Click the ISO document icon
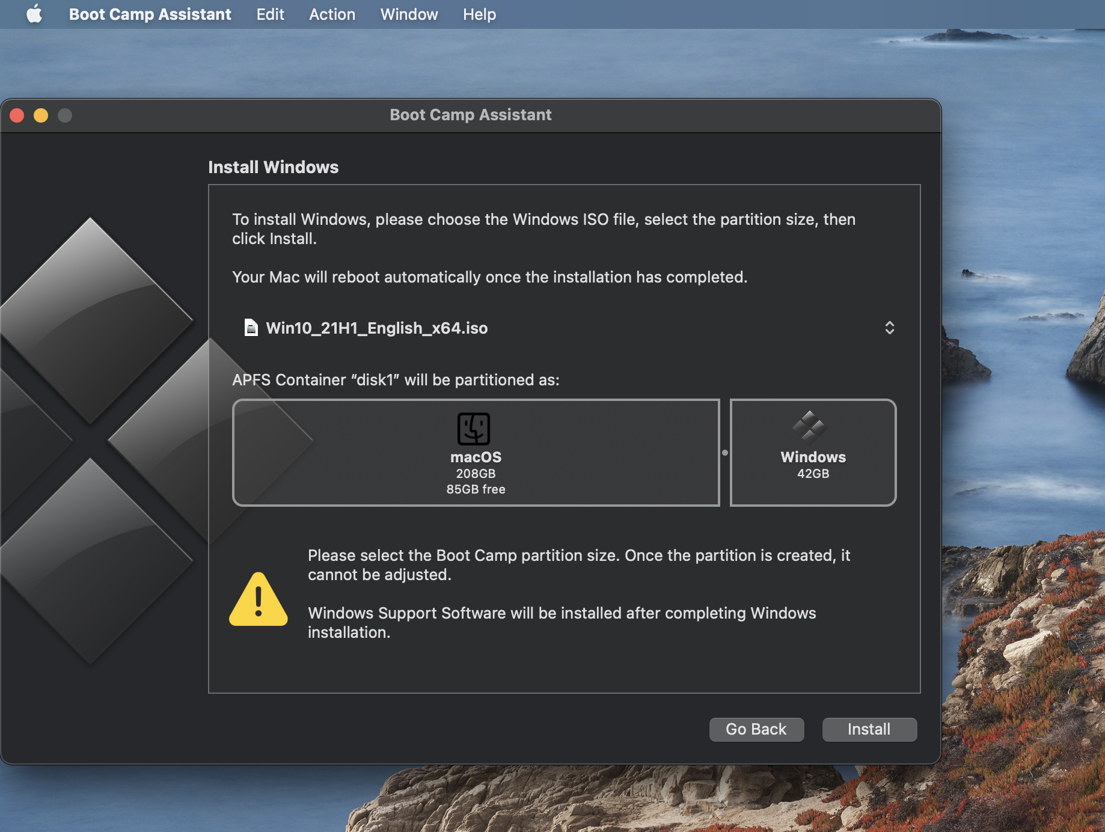The image size is (1105, 832). (251, 328)
